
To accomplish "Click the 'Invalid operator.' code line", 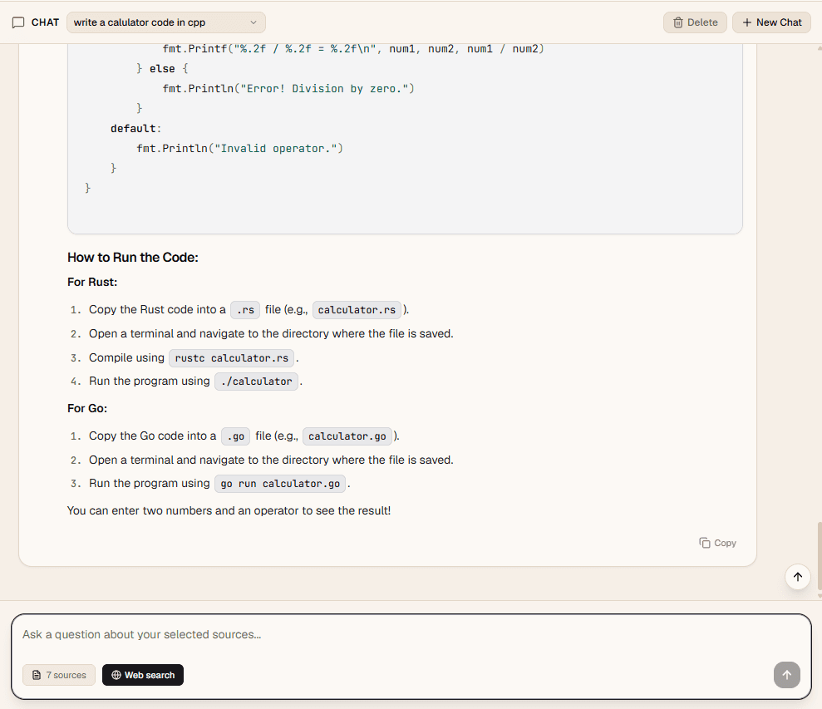I will (x=239, y=149).
